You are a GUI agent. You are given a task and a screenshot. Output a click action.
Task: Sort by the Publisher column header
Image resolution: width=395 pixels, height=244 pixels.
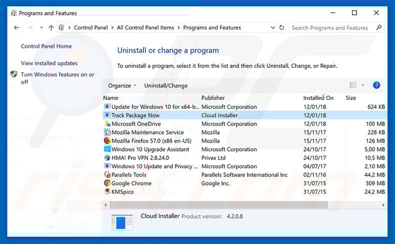tap(213, 98)
